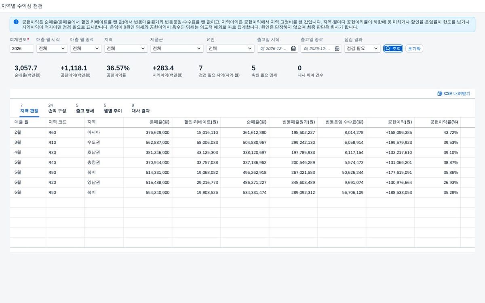Image resolution: width=485 pixels, height=303 pixels.
Task: Click the 초기화 reset button
Action: tap(414, 48)
